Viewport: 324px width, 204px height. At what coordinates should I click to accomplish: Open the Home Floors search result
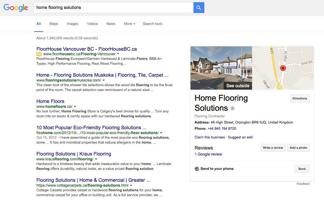(50, 101)
